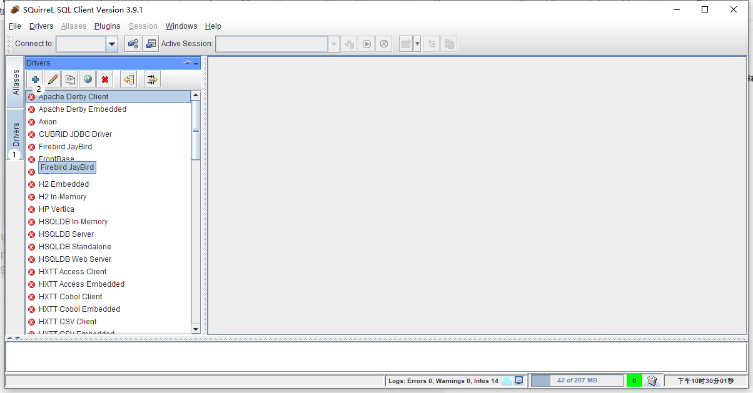Modify the selected driver with the pencil icon
The height and width of the screenshot is (393, 753).
(53, 79)
